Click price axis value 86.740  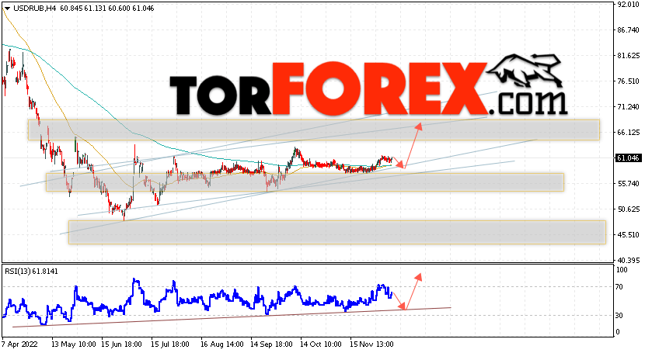point(628,30)
